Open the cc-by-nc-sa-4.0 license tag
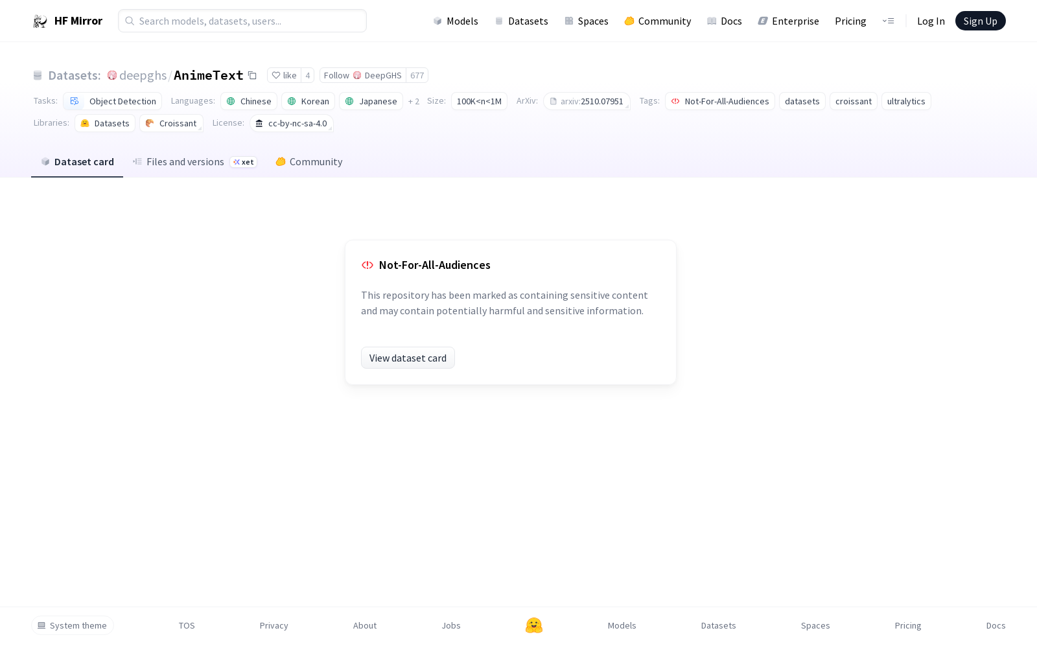The width and height of the screenshot is (1037, 648). tap(292, 123)
